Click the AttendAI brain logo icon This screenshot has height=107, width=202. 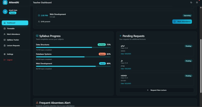pyautogui.click(x=5, y=2)
